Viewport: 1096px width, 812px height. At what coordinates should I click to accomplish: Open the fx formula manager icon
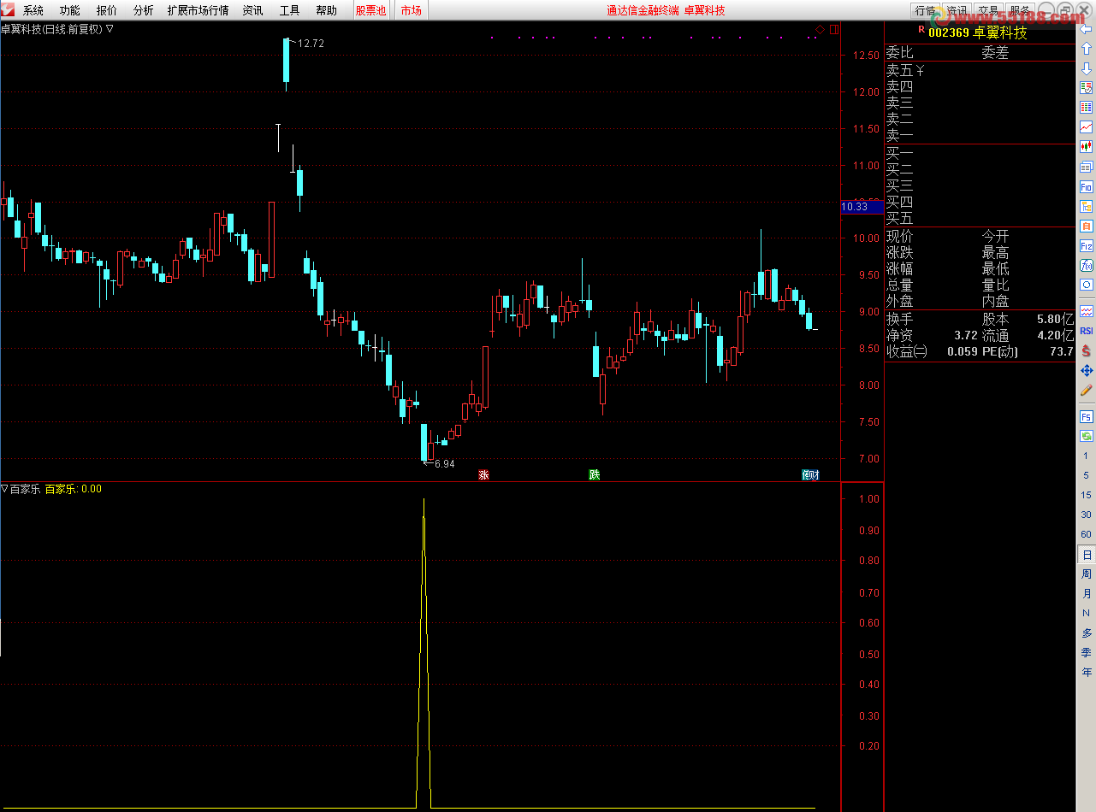pyautogui.click(x=1087, y=265)
